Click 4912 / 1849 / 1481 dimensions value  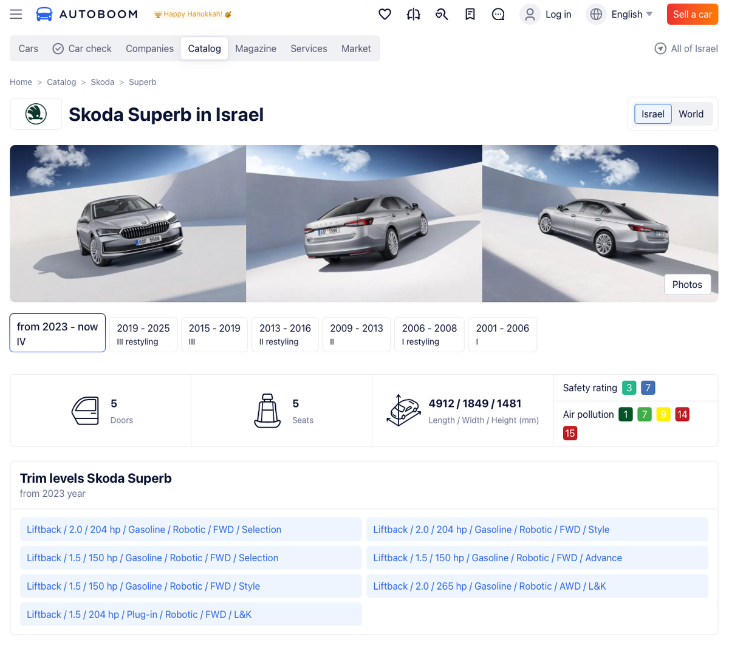coord(475,403)
